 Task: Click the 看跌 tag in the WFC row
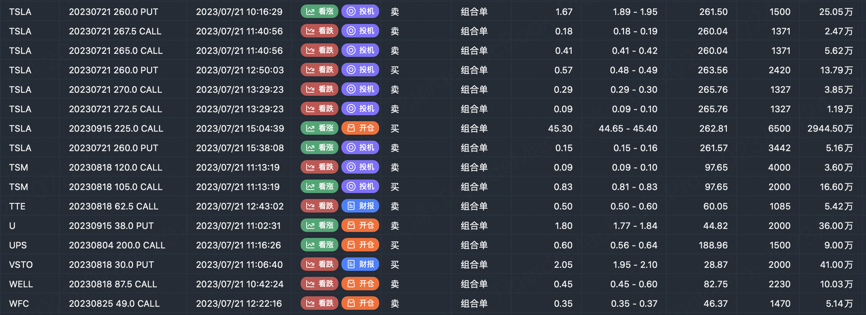[x=319, y=303]
